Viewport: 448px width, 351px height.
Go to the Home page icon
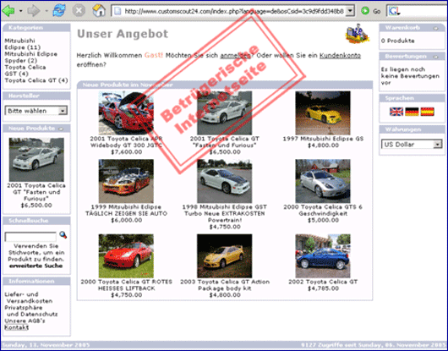pyautogui.click(x=99, y=11)
